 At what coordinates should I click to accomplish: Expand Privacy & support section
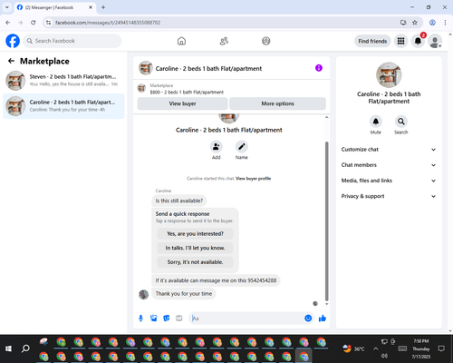click(389, 196)
